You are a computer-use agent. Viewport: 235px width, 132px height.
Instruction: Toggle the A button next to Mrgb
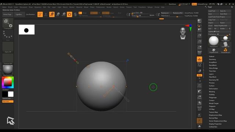point(80,13)
